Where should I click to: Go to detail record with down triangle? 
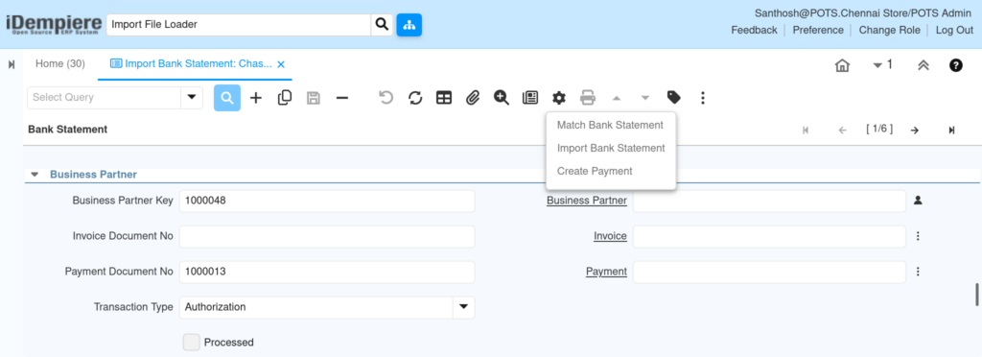coord(645,98)
